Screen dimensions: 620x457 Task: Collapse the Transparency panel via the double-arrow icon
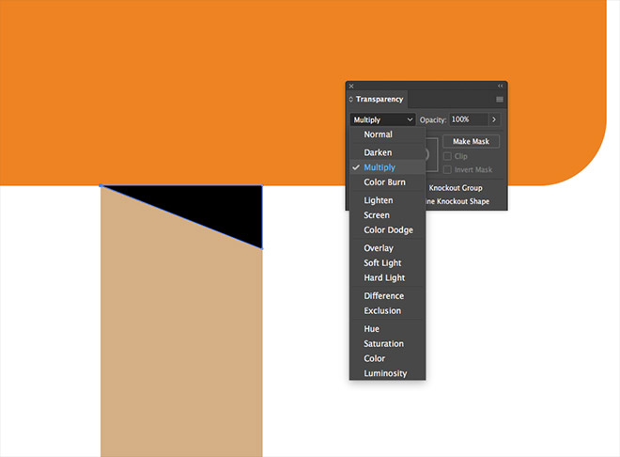(500, 86)
